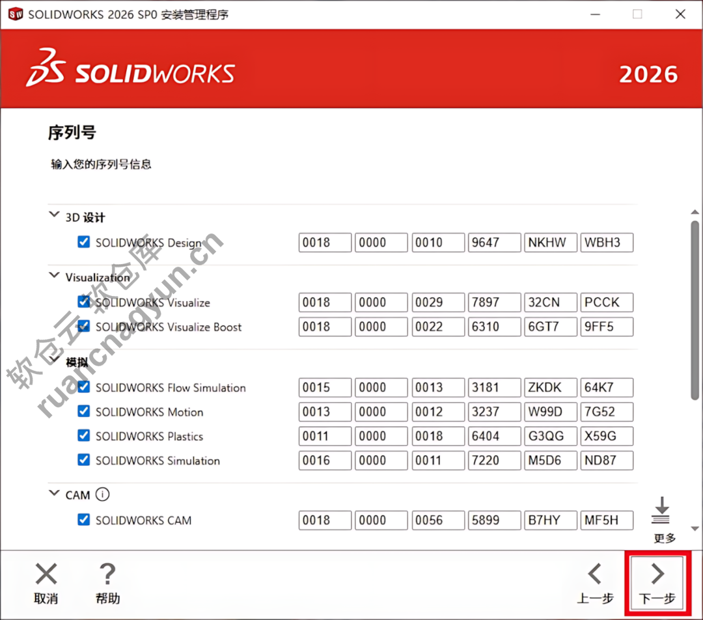The image size is (703, 620).
Task: Click the Help question mark icon
Action: [x=107, y=574]
